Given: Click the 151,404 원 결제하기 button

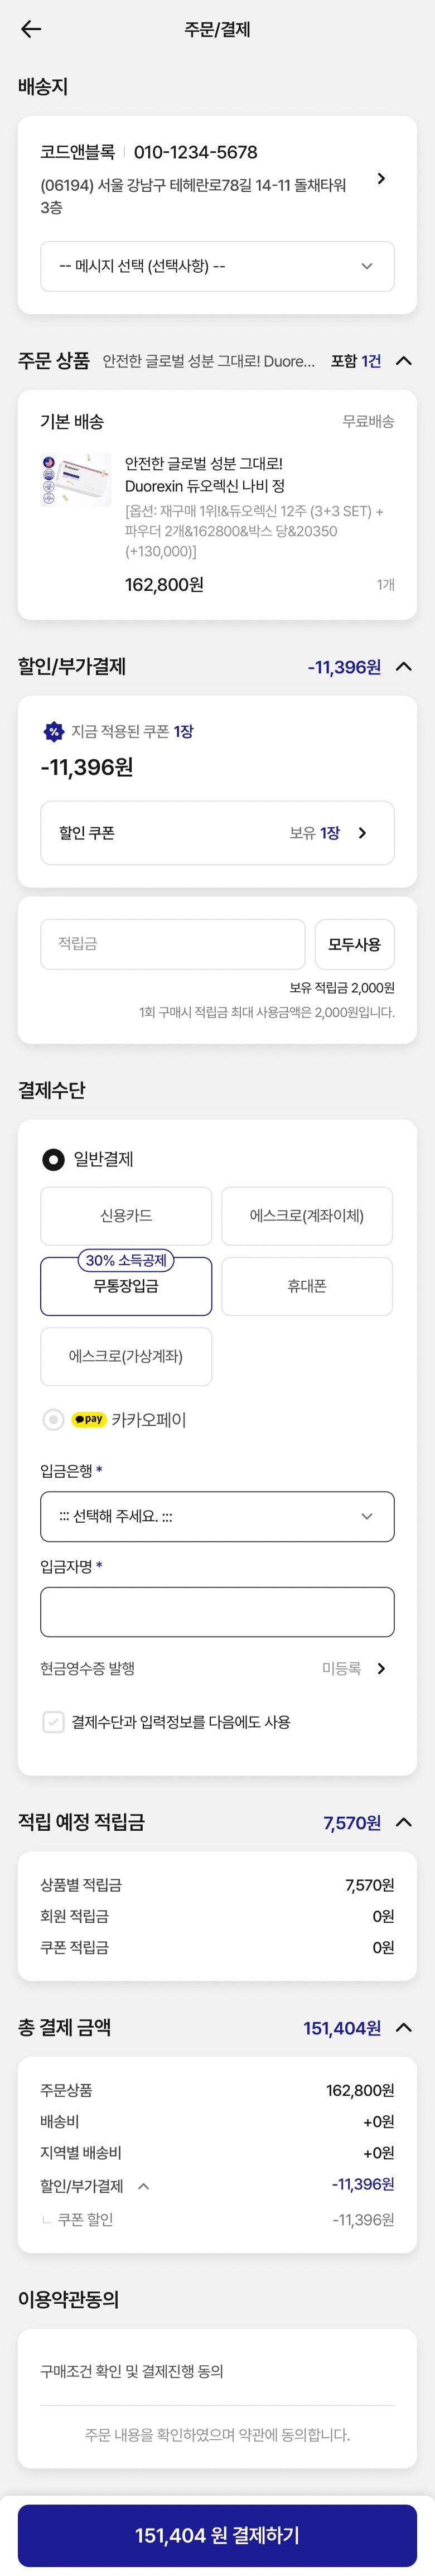Looking at the screenshot, I should 217,2535.
